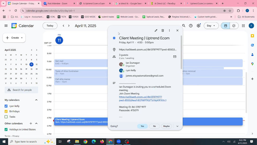Go to next day arrow
Screen dimensions: 257x145
[x=69, y=26]
